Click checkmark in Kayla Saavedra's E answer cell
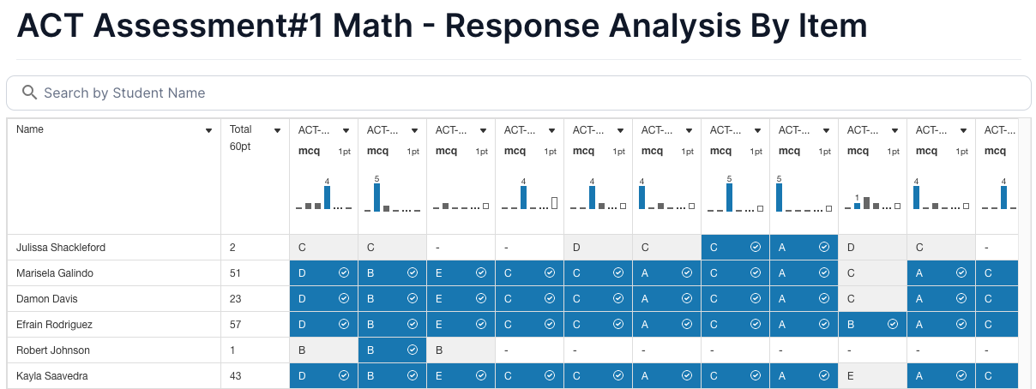 (x=481, y=376)
